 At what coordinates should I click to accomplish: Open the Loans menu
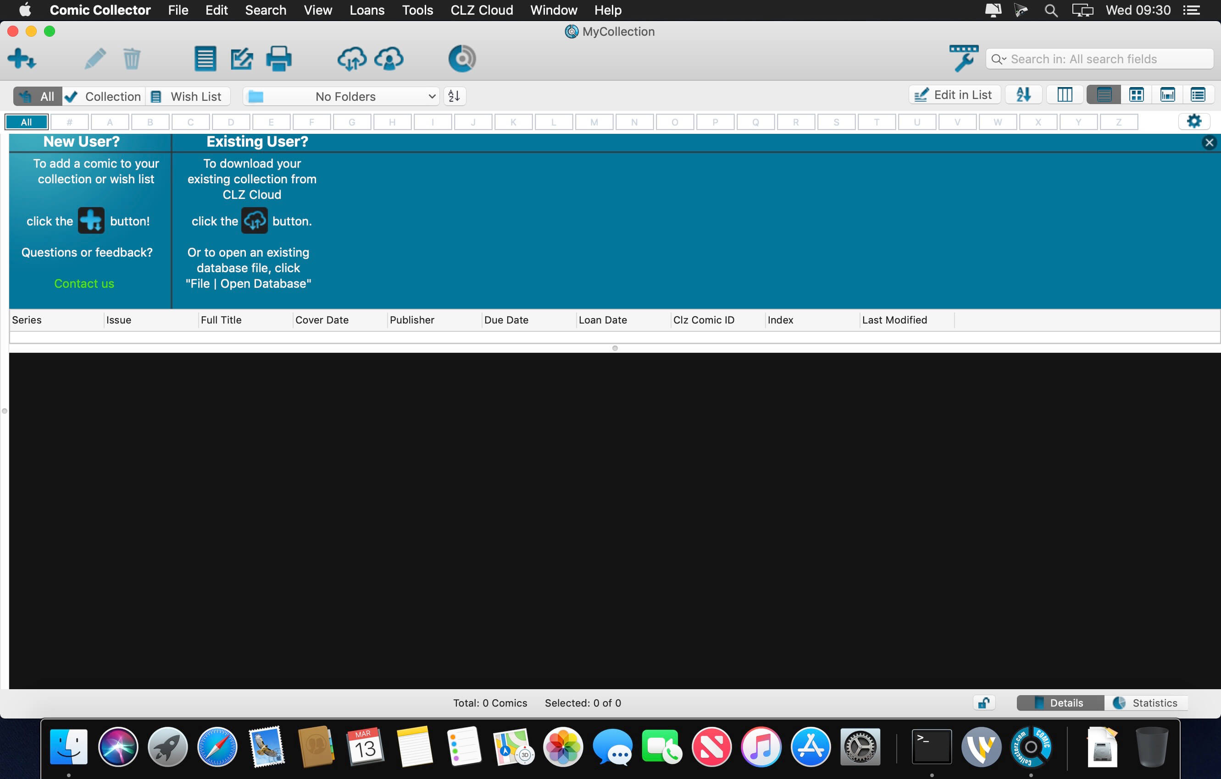tap(366, 10)
